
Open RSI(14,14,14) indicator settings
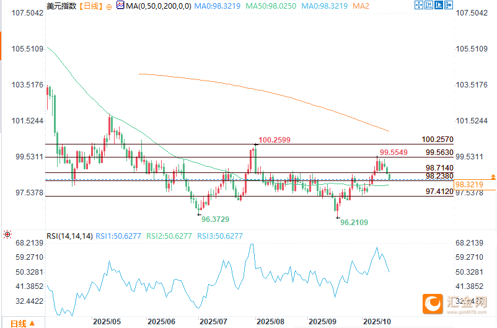pos(70,236)
